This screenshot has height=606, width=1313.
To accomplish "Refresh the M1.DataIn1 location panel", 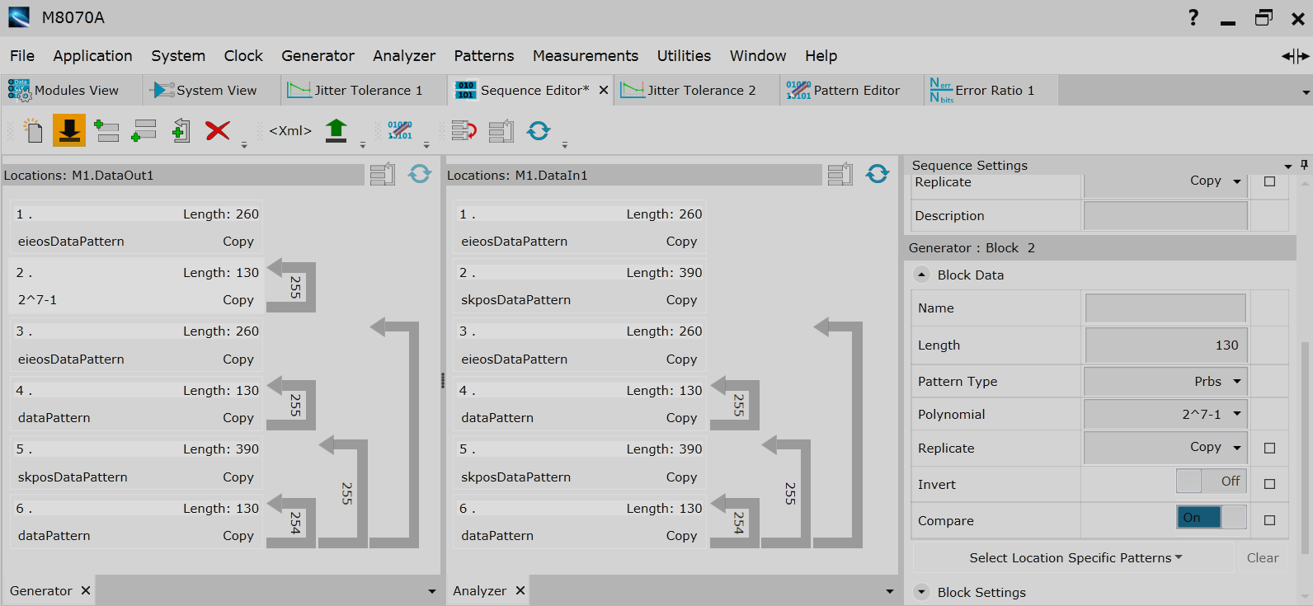I will tap(878, 174).
